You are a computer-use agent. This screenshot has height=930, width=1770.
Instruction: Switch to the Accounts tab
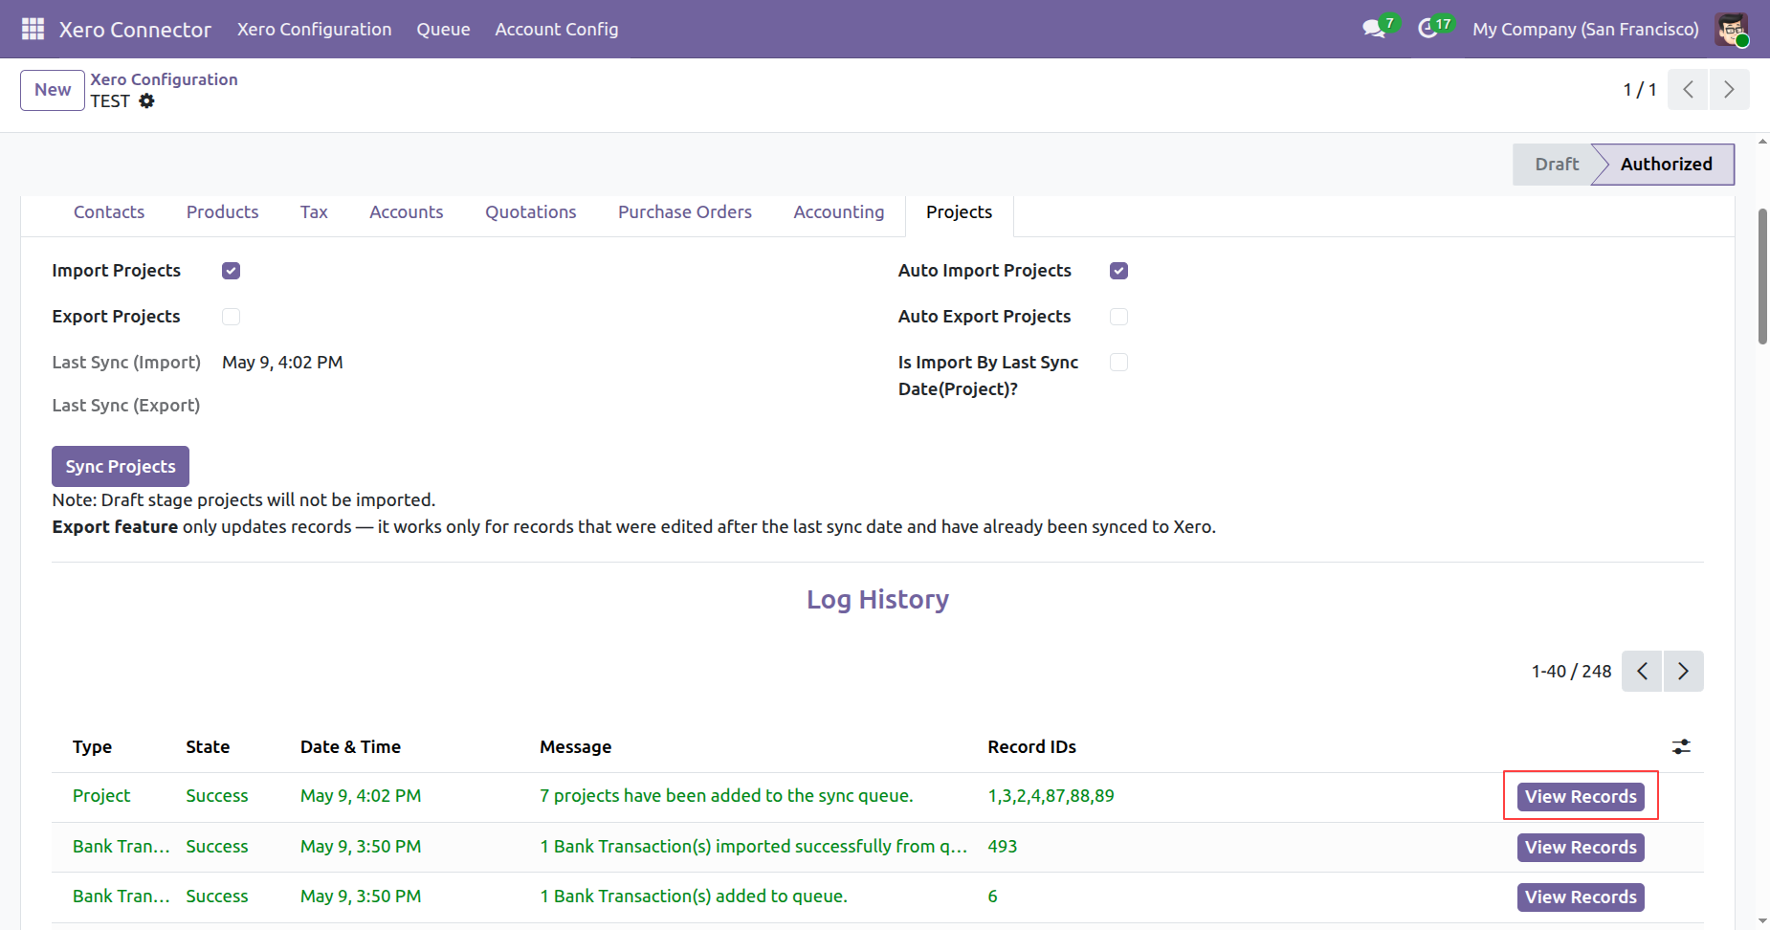coord(407,212)
